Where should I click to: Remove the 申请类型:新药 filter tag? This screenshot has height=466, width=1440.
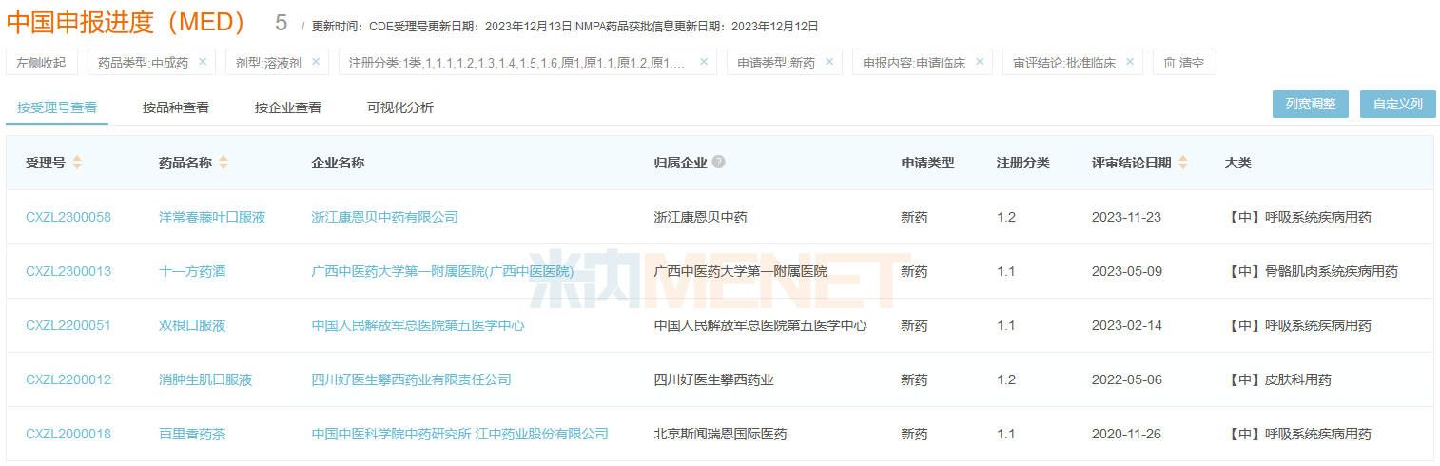pos(828,62)
